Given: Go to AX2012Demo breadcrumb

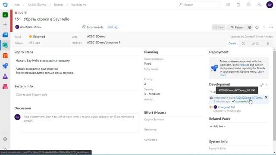Looking at the screenshot, I should [x=37, y=5].
